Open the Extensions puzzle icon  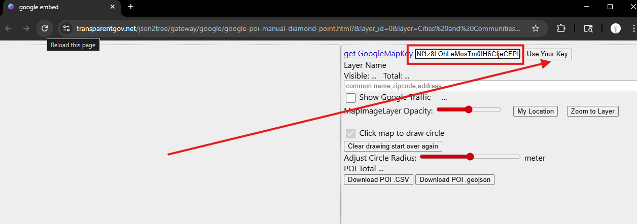(x=561, y=28)
